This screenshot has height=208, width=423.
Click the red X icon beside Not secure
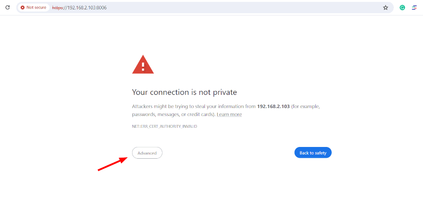23,8
